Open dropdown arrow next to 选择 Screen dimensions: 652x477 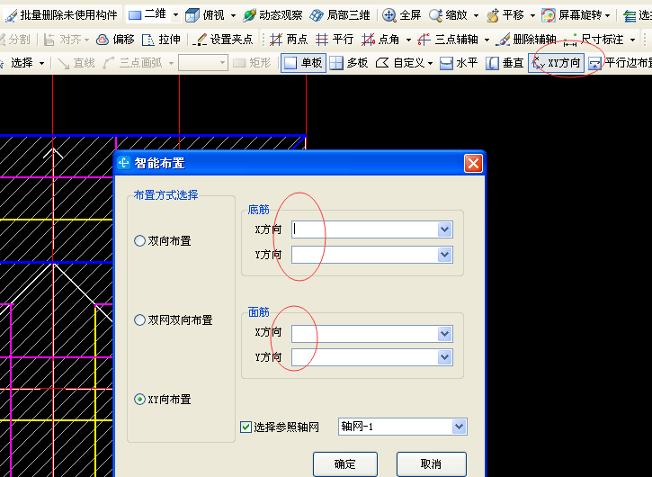(x=41, y=63)
